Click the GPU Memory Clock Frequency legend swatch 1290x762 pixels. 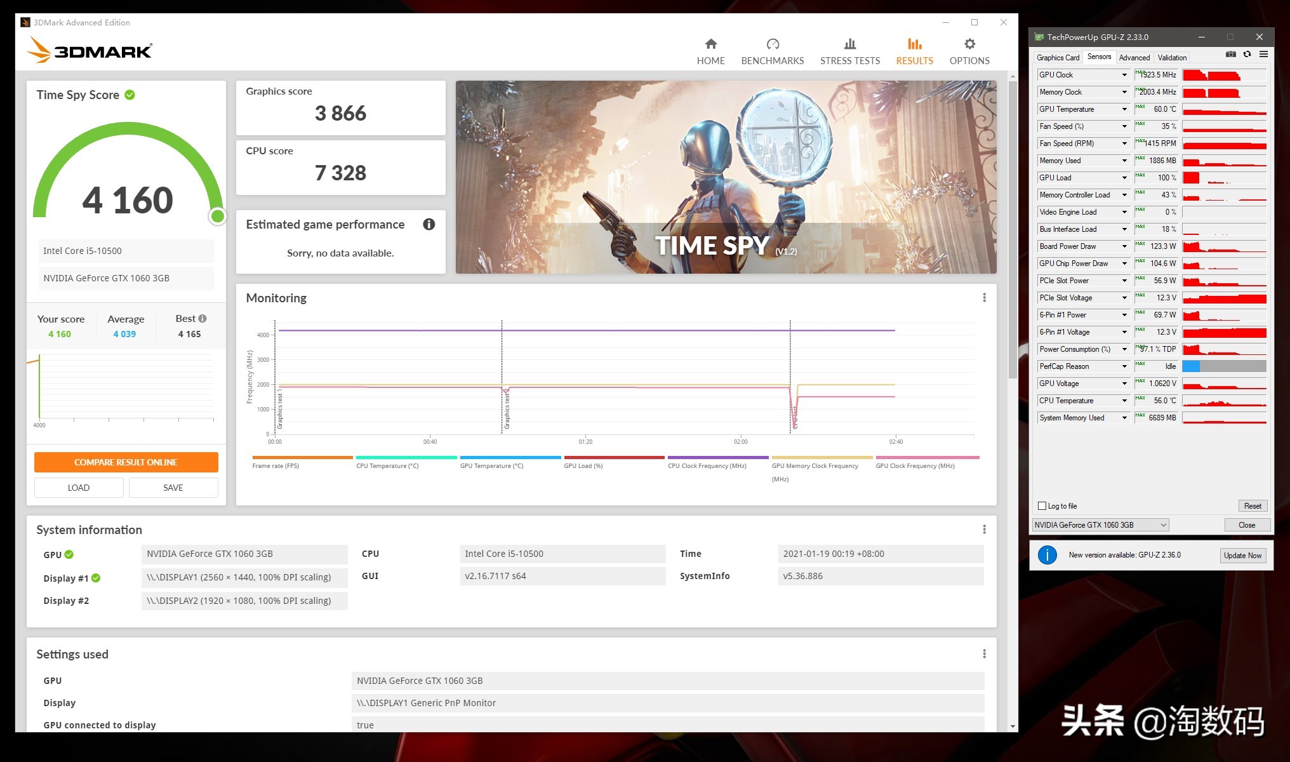(x=822, y=457)
